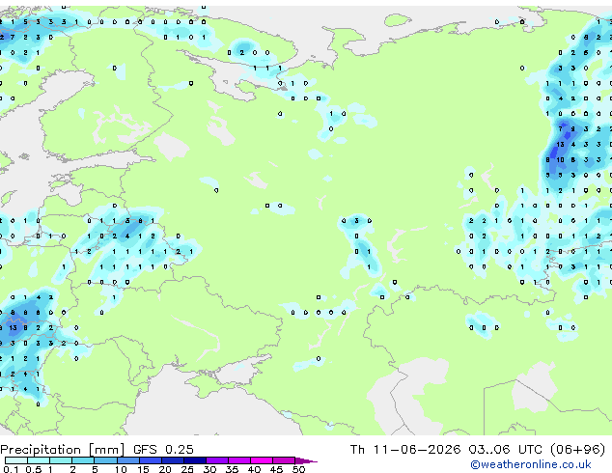Click the 'Th 11-06-2026' date text
Image resolution: width=612 pixels, height=473 pixels.
pos(405,450)
